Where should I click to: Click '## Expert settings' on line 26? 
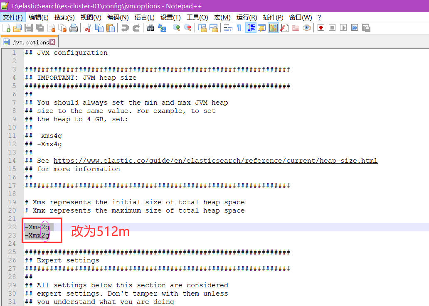click(x=62, y=260)
